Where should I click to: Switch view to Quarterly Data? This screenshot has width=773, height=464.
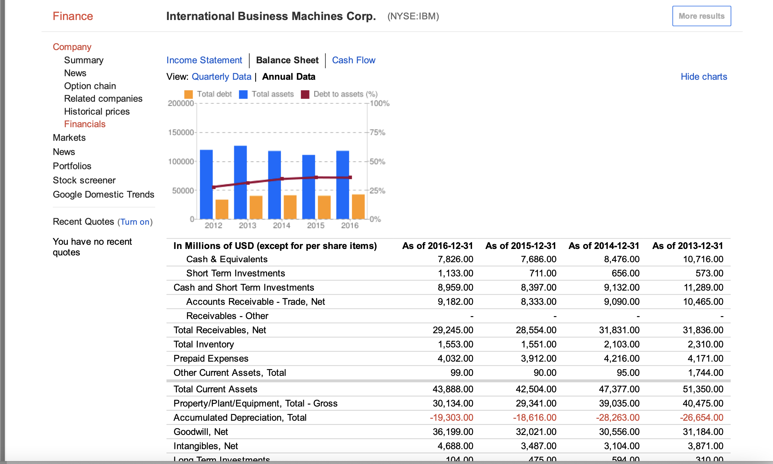221,77
